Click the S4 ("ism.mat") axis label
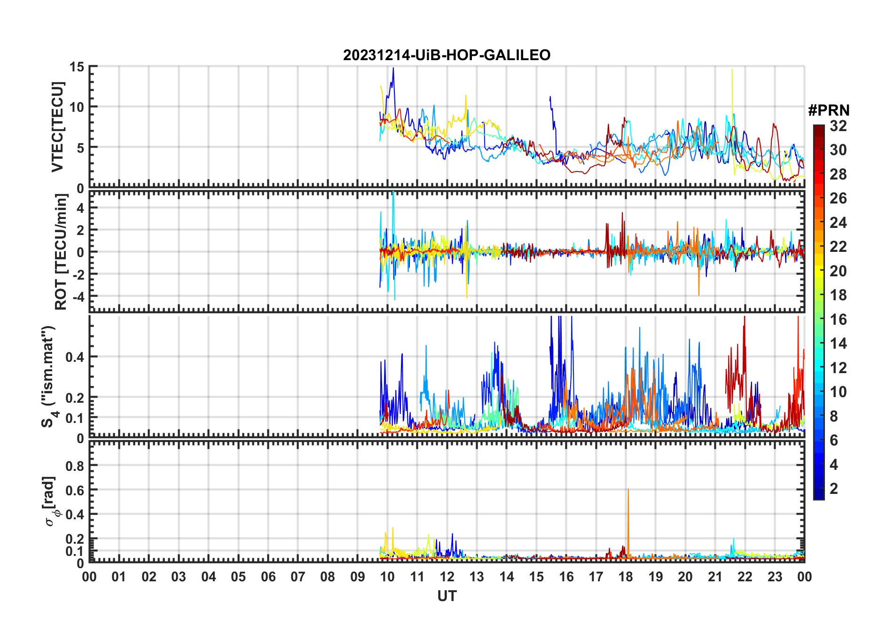 pyautogui.click(x=48, y=376)
